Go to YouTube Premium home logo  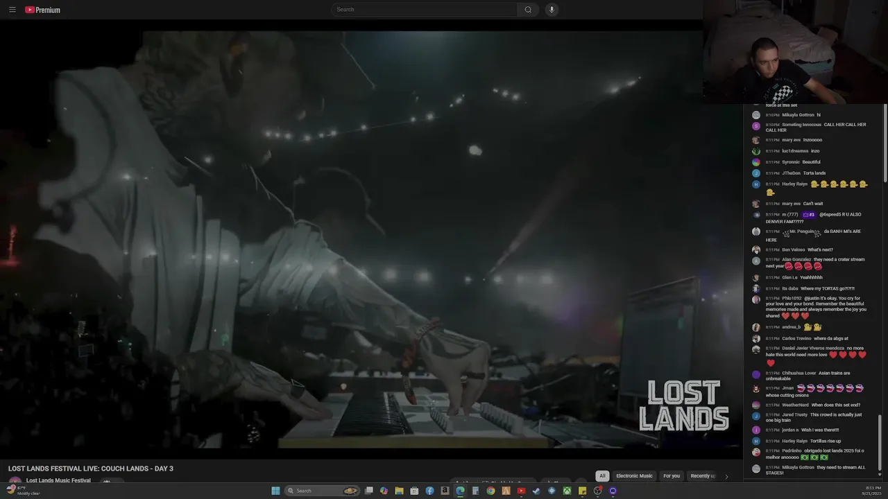point(43,10)
